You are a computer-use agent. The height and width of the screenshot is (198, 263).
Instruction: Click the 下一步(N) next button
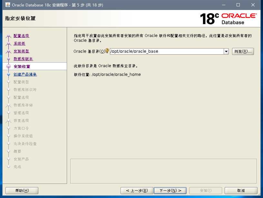pyautogui.click(x=170, y=191)
